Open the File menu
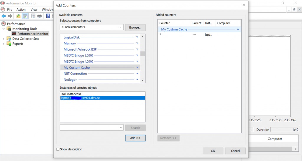The image size is (302, 161). pos(10,9)
